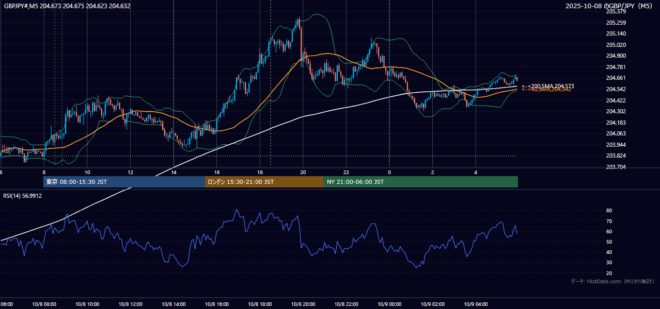660x309 pixels.
Task: Click RSI scale level 60
Action: click(609, 231)
